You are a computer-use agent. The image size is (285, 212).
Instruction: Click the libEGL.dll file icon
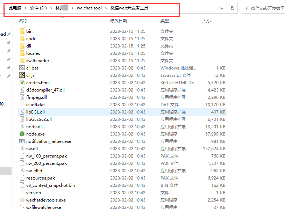click(x=22, y=112)
